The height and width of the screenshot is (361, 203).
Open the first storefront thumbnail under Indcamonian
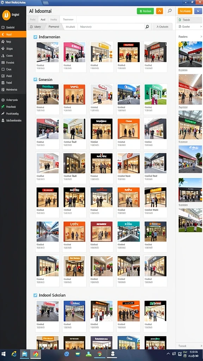tap(48, 52)
